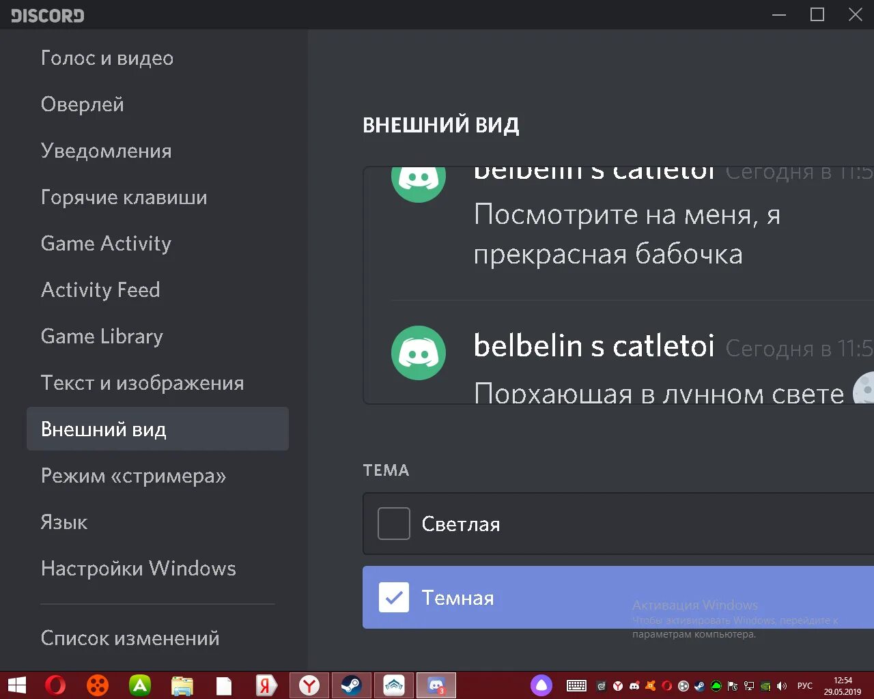The width and height of the screenshot is (874, 699).
Task: Open the Список изменений changelog
Action: click(130, 638)
